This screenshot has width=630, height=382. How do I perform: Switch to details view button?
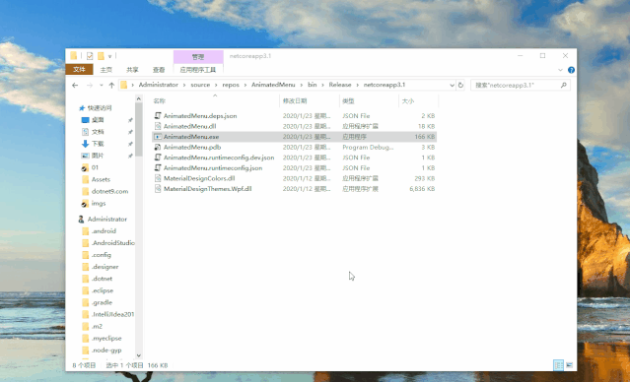point(558,364)
